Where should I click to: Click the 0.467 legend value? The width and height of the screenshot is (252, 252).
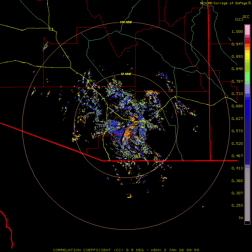click(x=237, y=156)
